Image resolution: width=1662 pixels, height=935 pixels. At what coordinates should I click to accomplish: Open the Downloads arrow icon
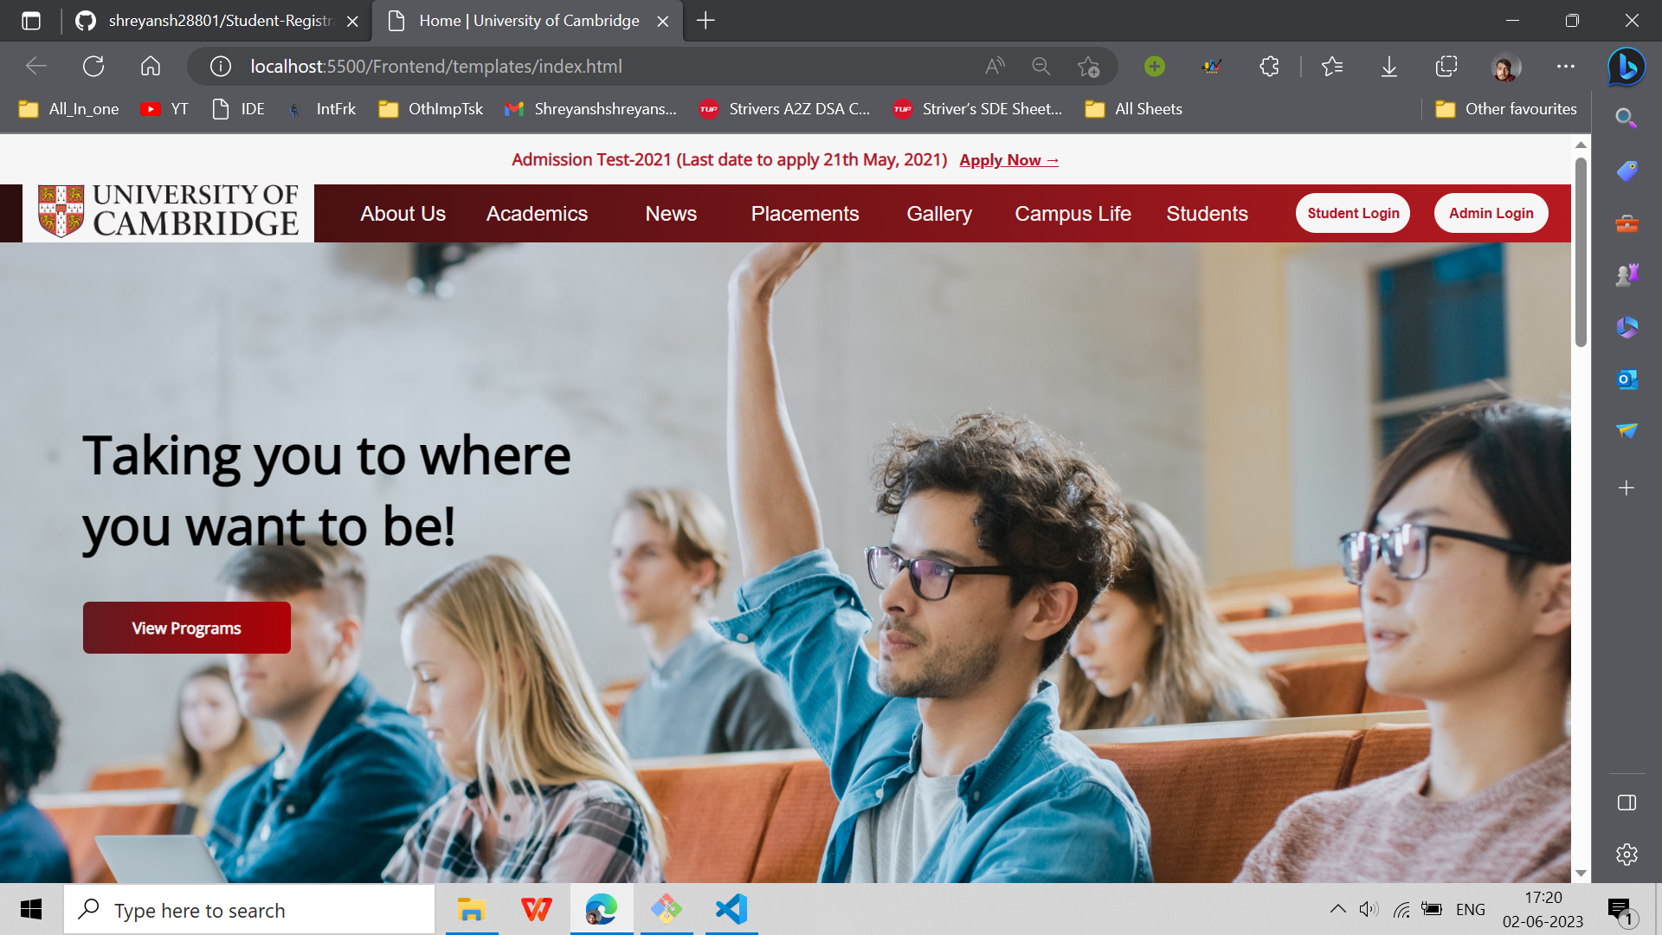(x=1388, y=67)
